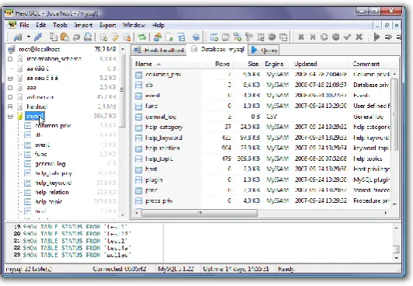
Task: Sort list by the Name column header
Action: coord(167,64)
